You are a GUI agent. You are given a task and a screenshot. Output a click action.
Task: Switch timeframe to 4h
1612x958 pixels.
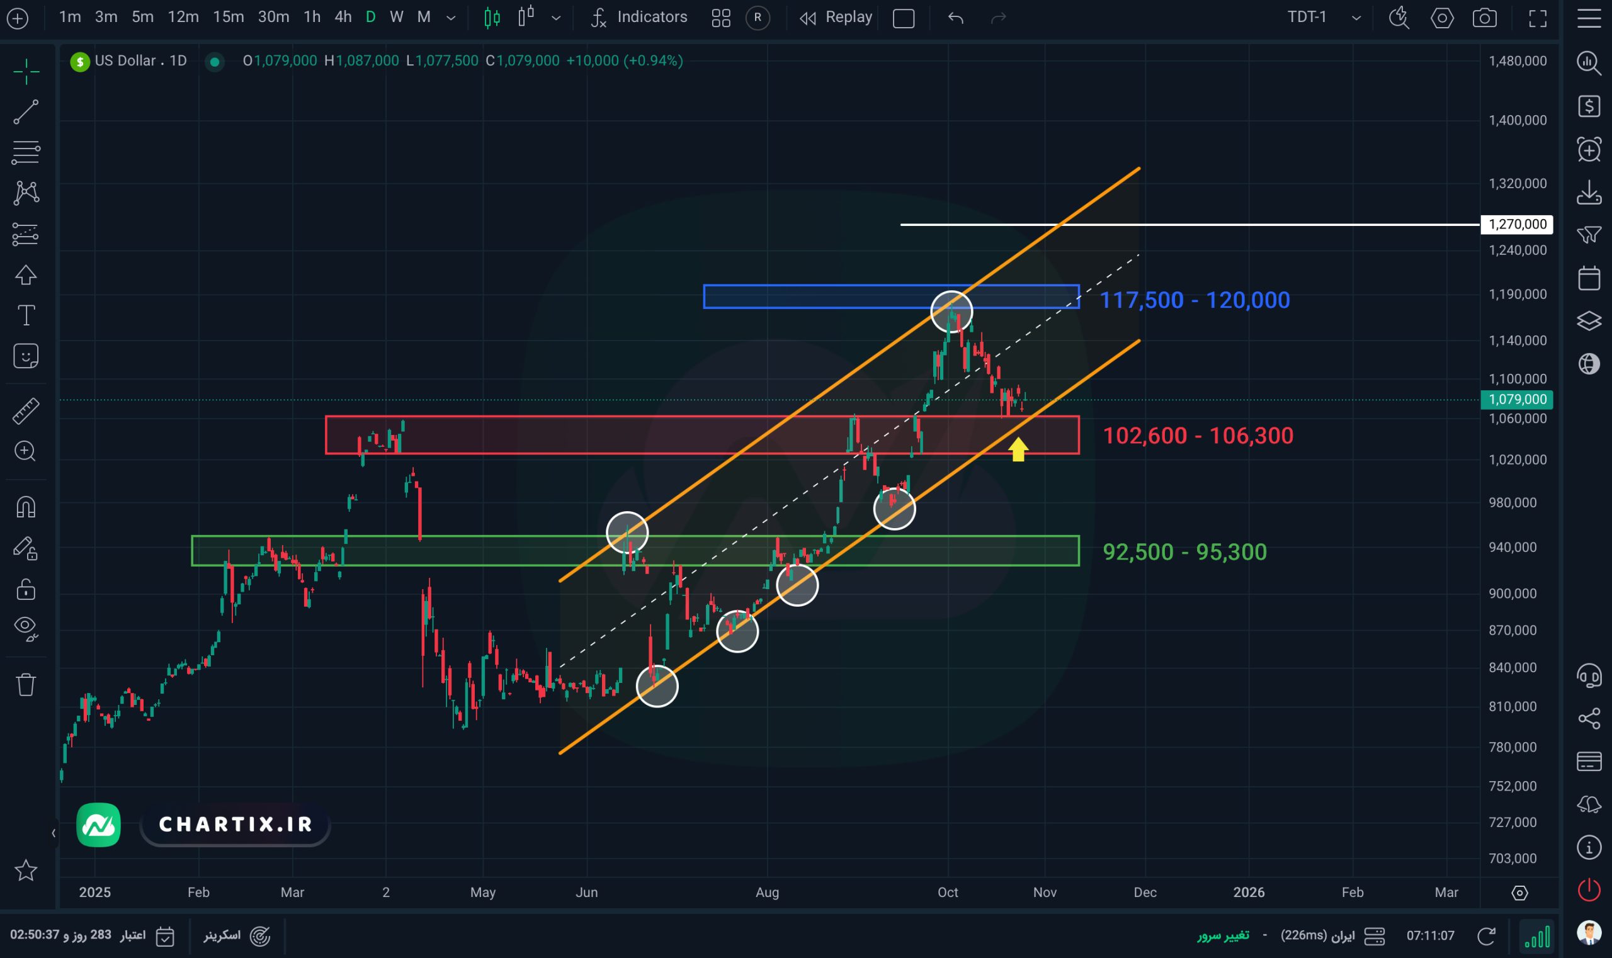click(x=343, y=18)
